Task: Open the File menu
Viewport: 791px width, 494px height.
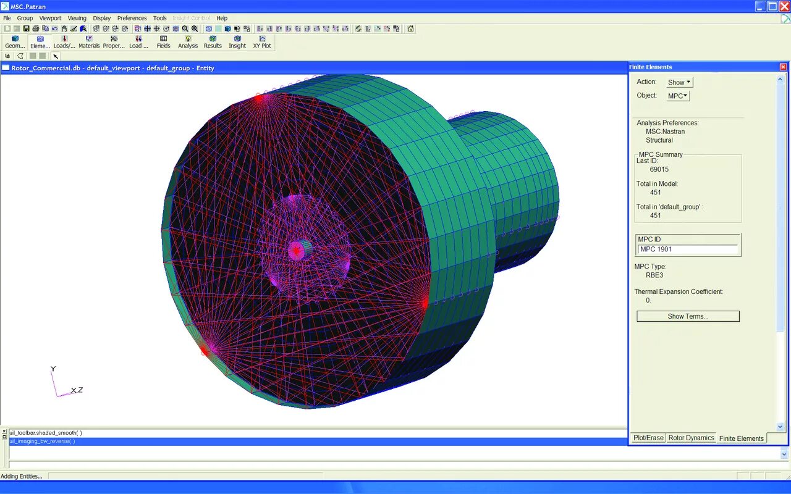Action: 7,18
